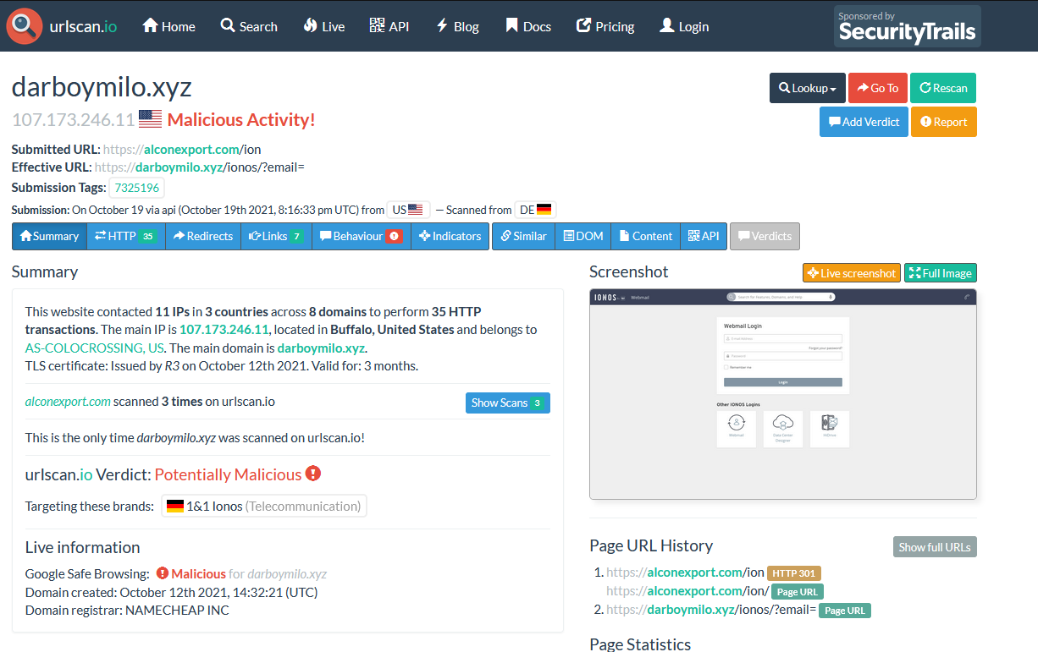Viewport: 1038px width, 652px height.
Task: Click the Behaviour tab red alert badge
Action: [394, 237]
